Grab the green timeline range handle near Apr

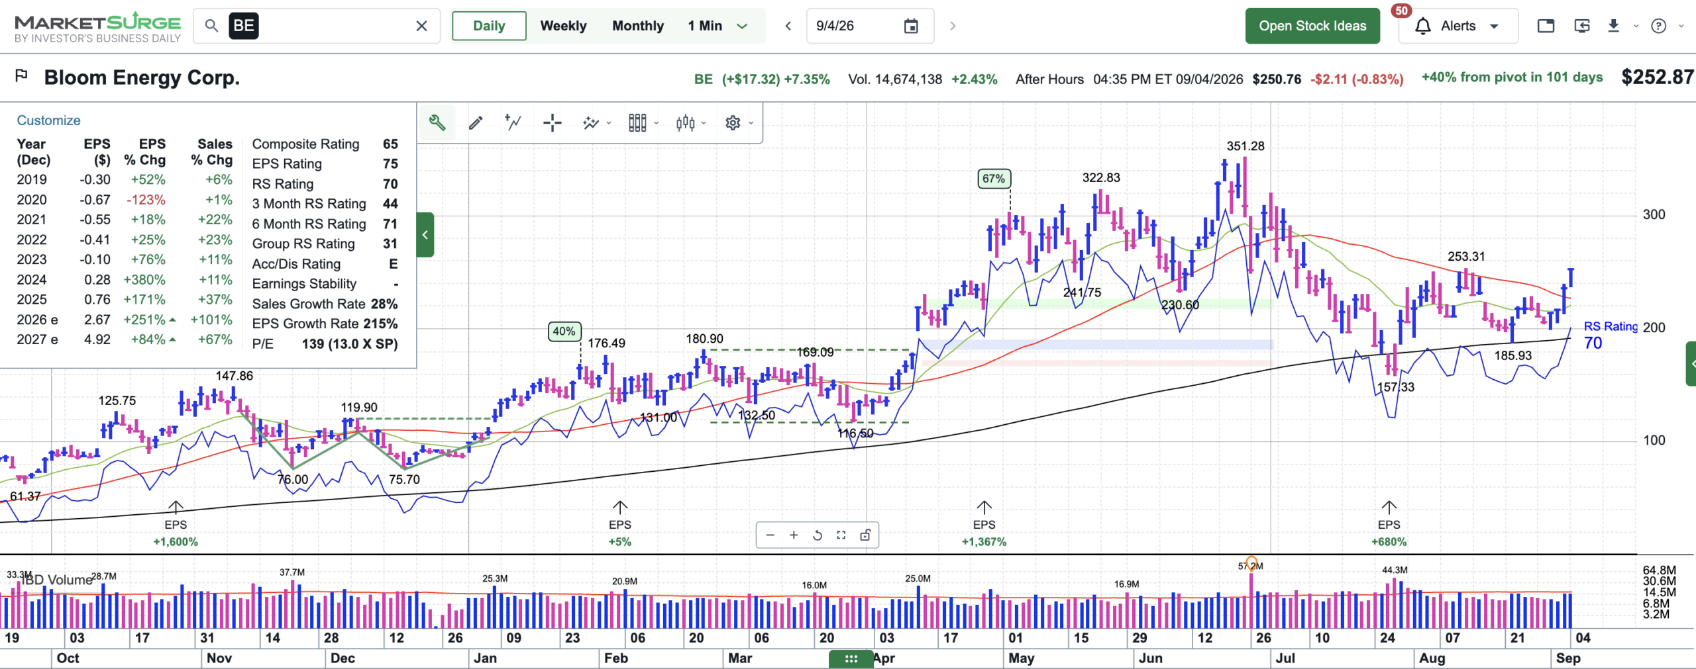point(851,658)
